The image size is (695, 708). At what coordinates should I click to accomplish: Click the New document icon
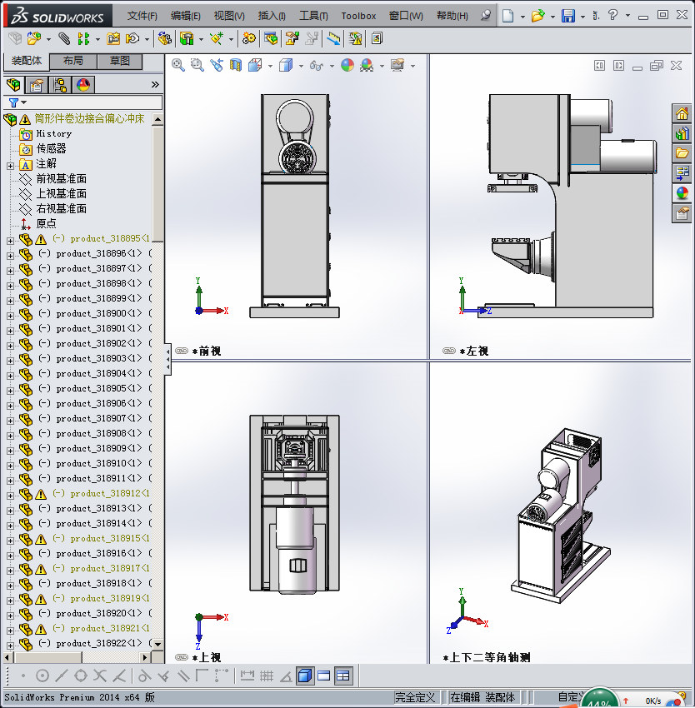[508, 16]
